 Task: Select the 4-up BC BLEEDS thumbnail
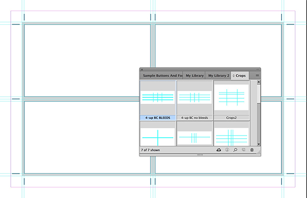point(158,98)
